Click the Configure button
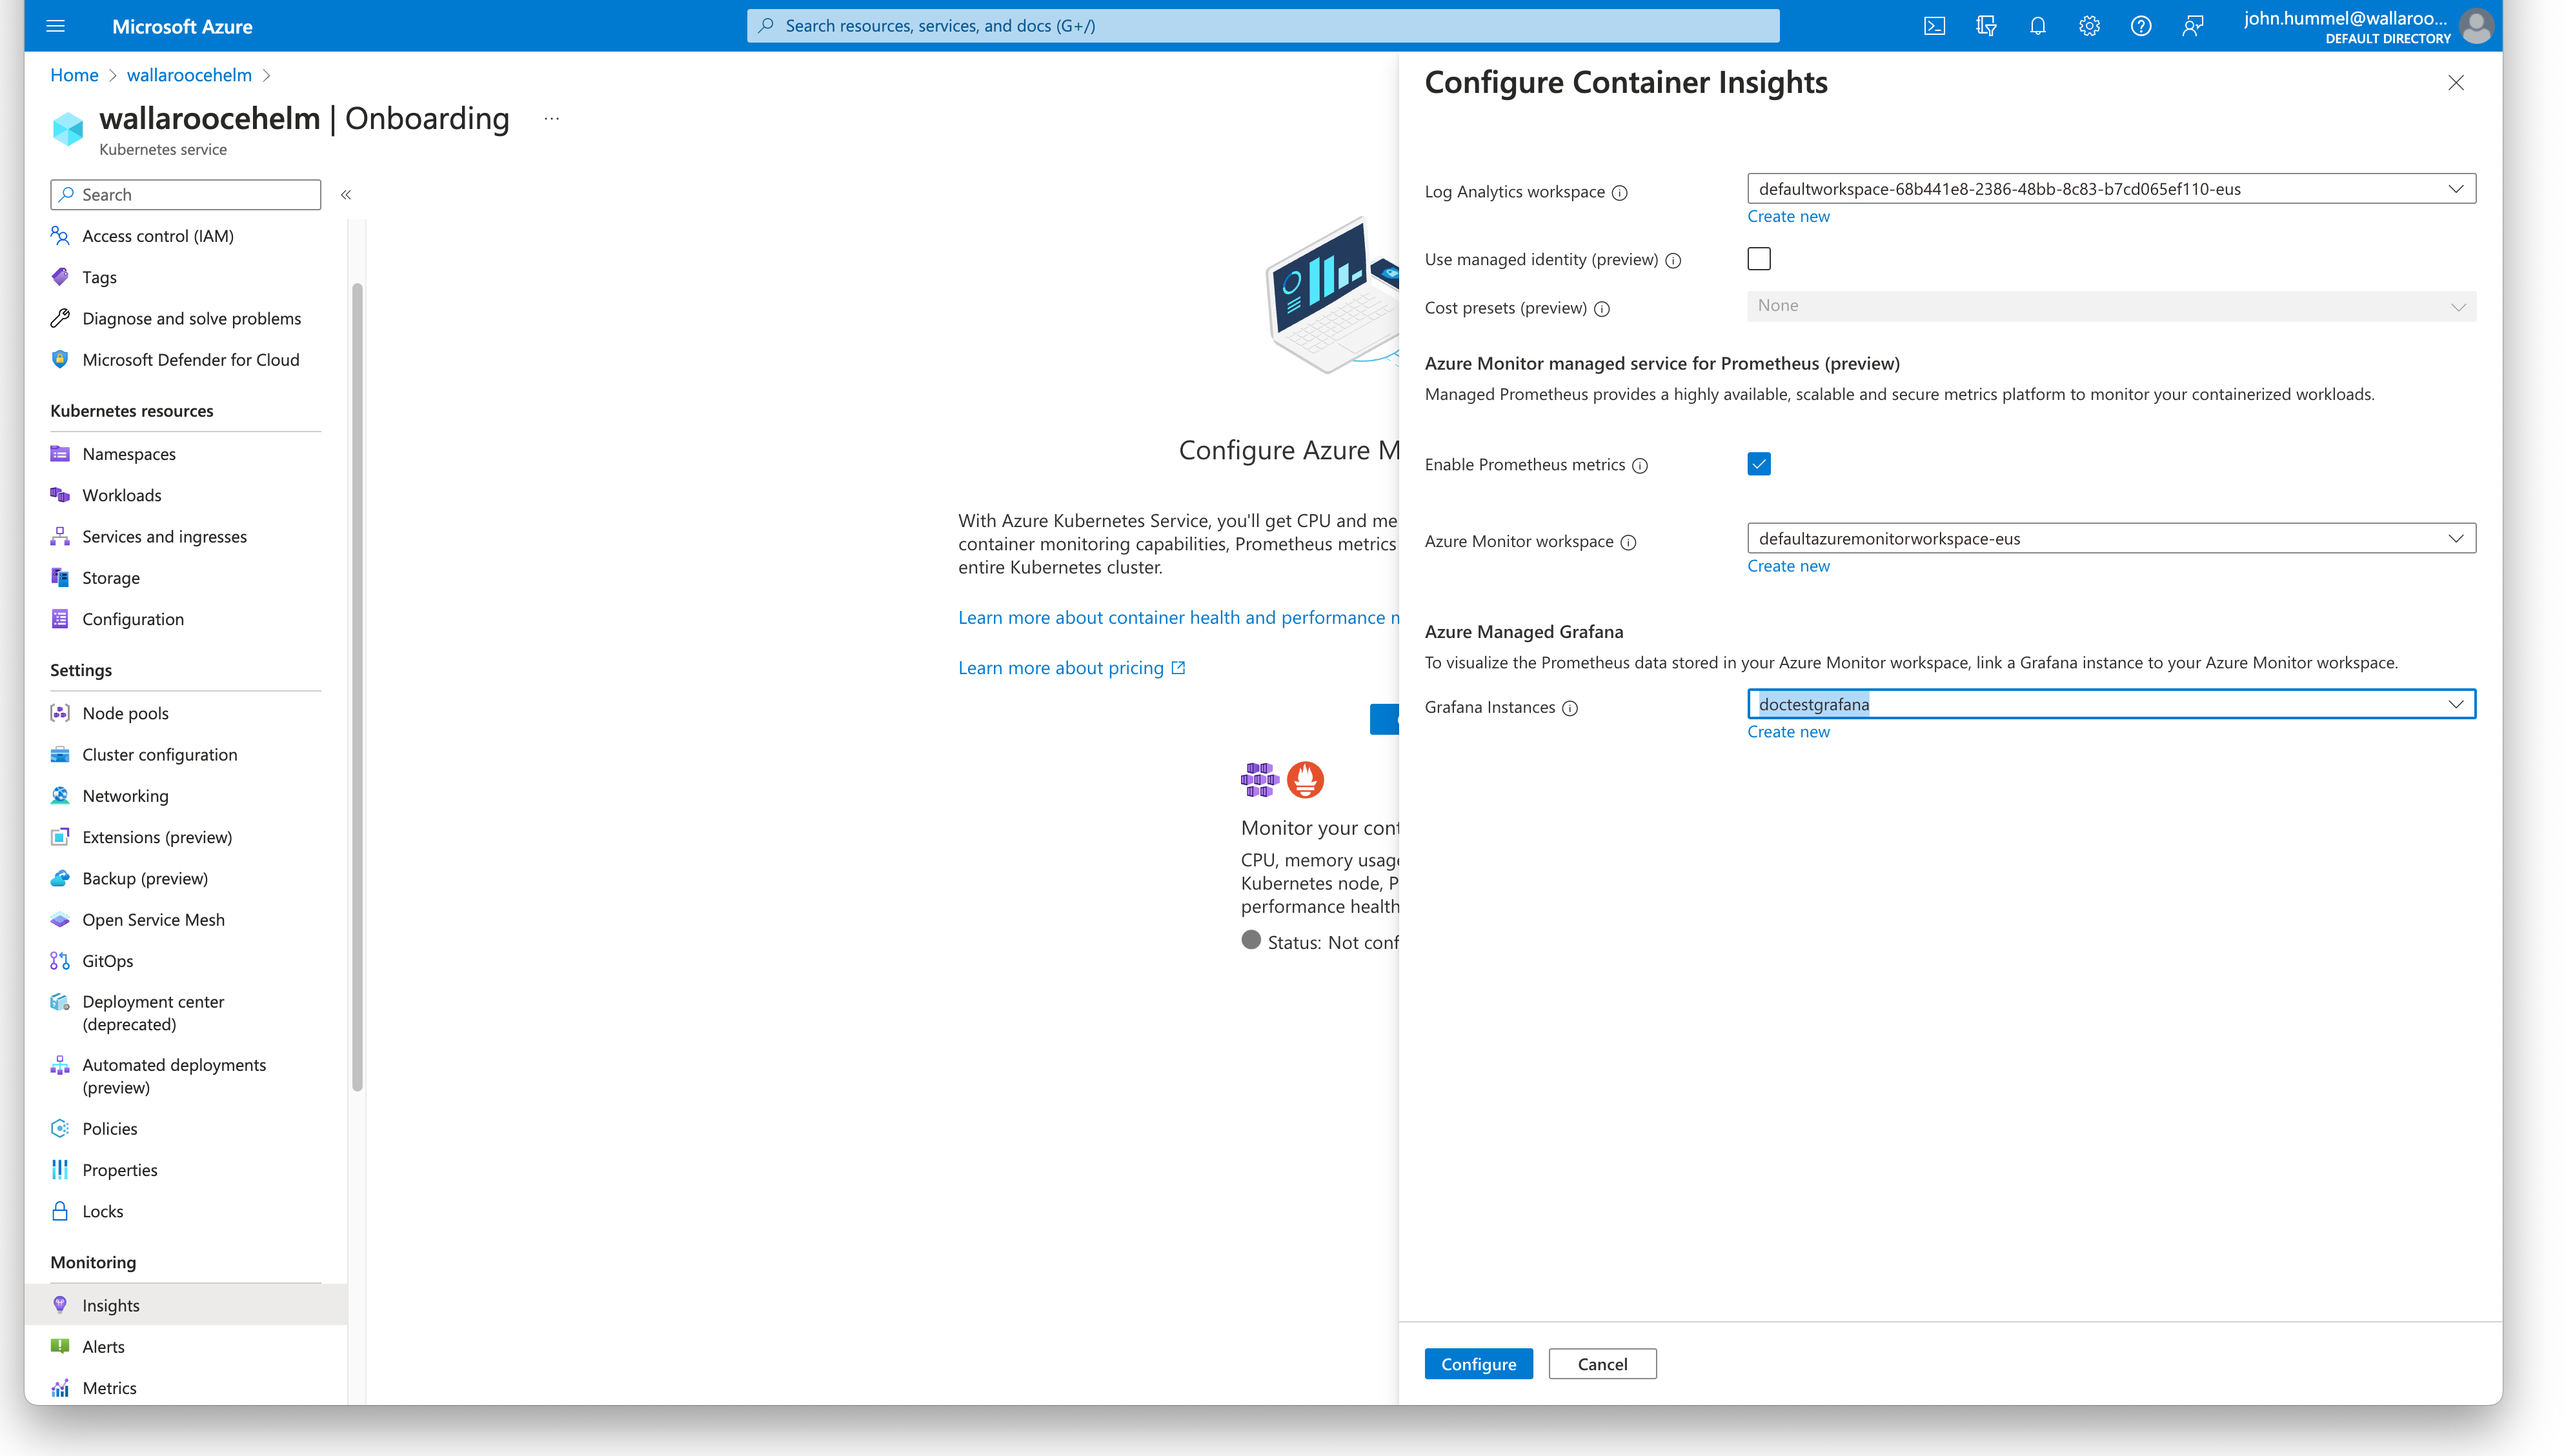The width and height of the screenshot is (2575, 1456). tap(1478, 1363)
